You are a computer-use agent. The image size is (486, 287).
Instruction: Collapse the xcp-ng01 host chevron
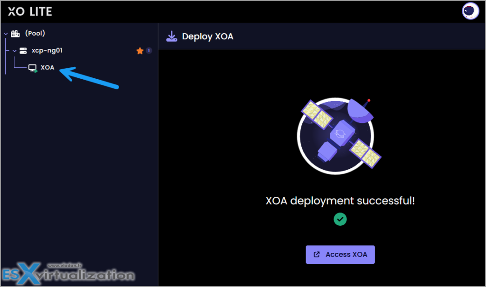coord(14,51)
